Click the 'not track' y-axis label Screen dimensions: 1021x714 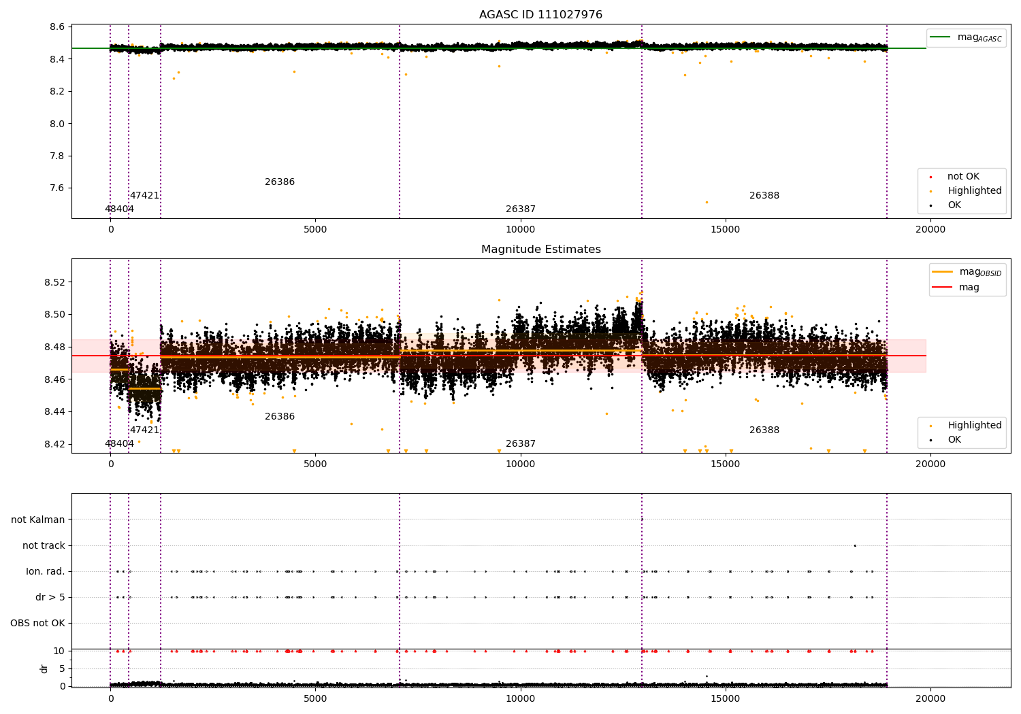point(44,546)
